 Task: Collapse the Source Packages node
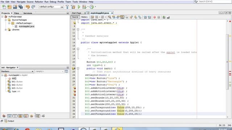point(6,20)
